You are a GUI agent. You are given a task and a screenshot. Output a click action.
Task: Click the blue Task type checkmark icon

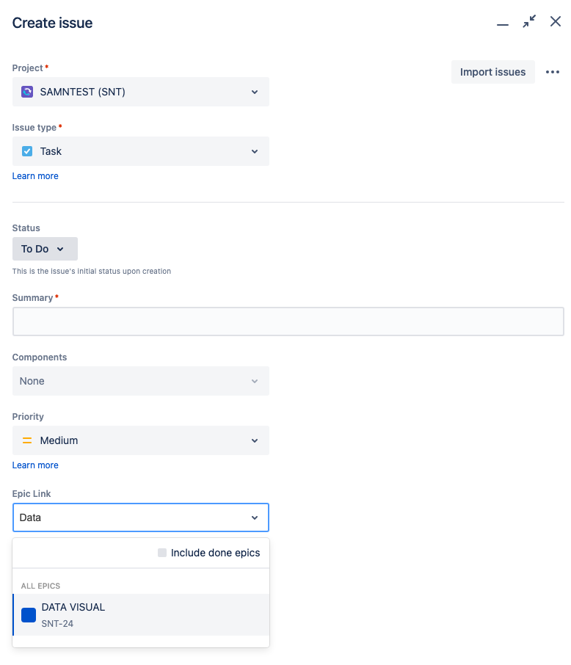coord(27,151)
